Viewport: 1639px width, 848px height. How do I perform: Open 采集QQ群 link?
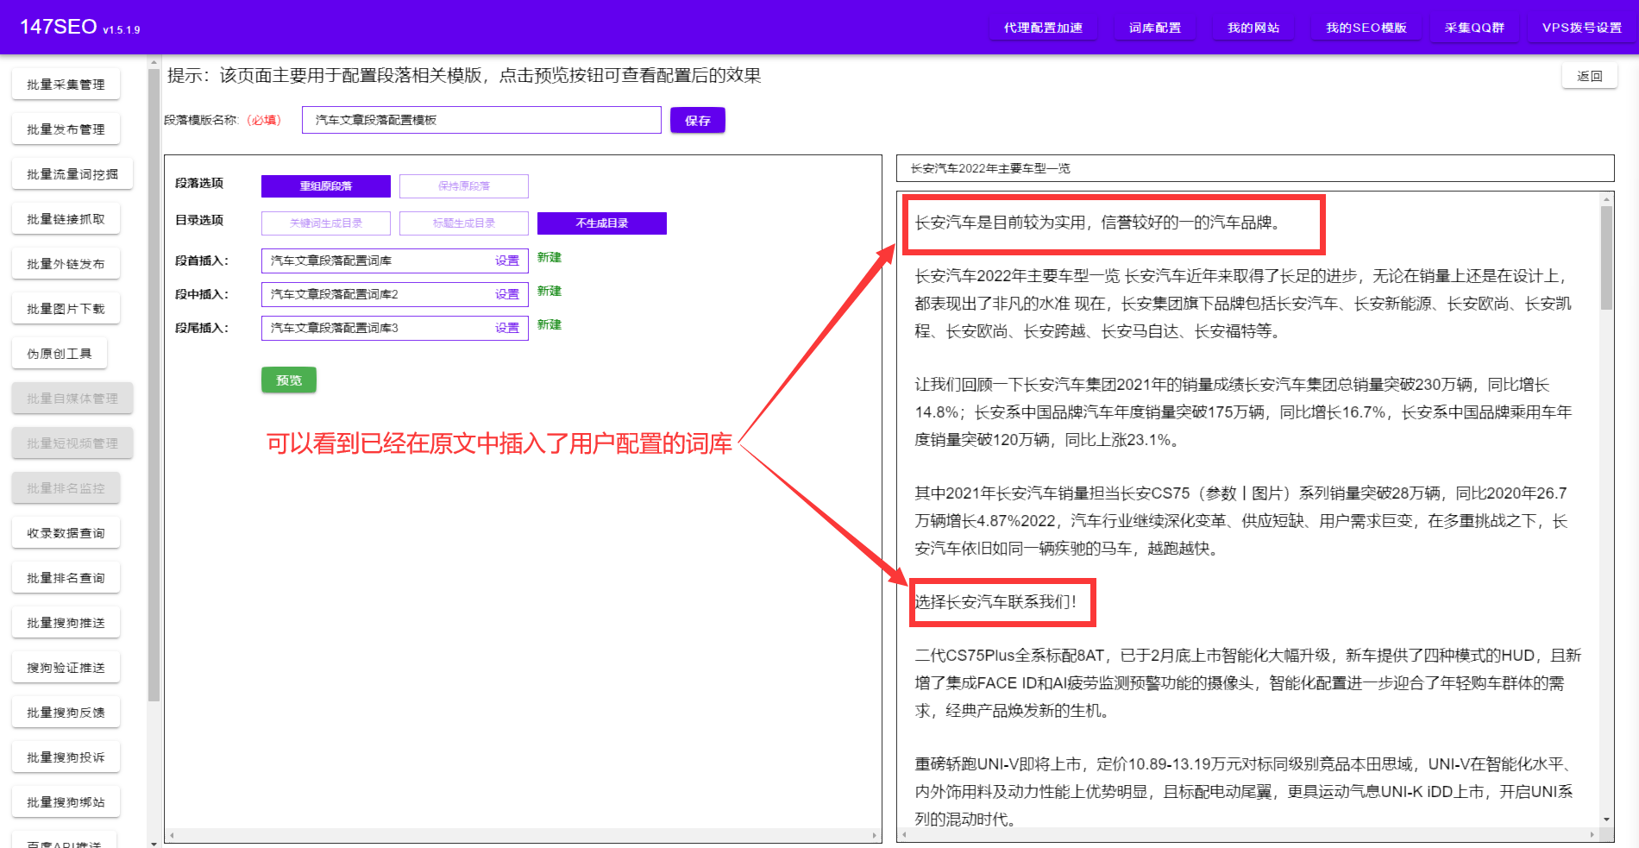tap(1474, 28)
